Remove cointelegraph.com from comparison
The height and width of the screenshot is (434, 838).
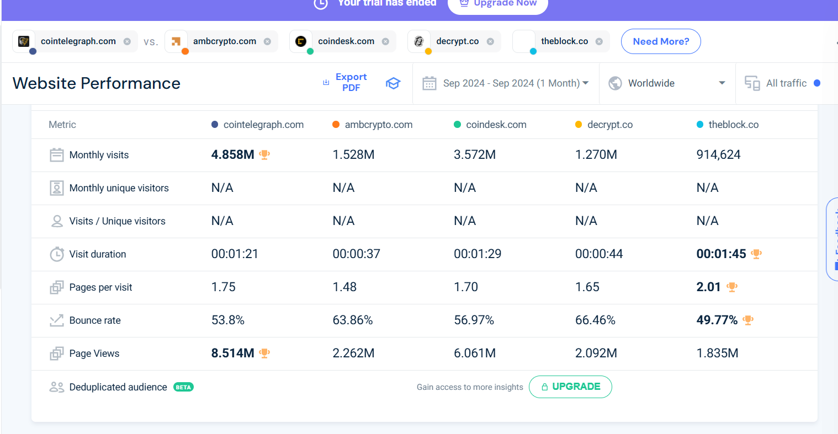tap(127, 41)
